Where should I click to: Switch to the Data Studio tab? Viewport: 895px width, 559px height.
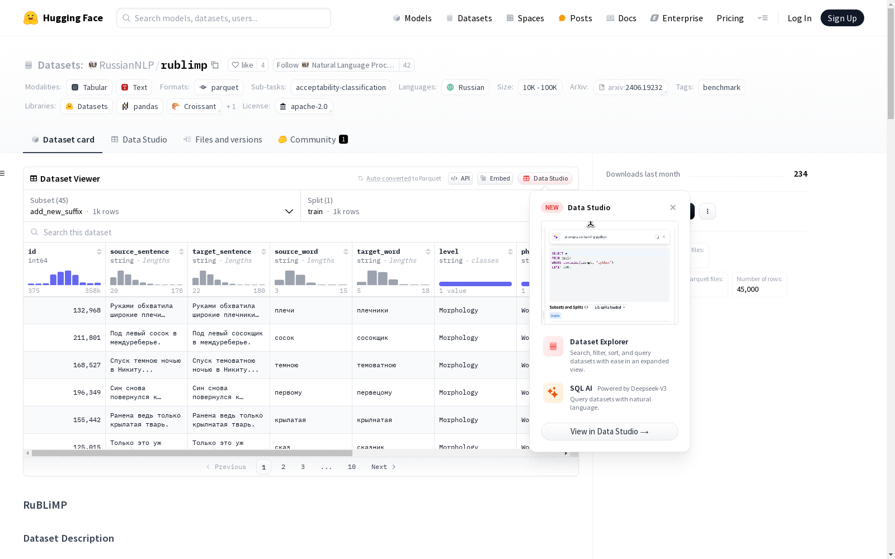point(139,140)
